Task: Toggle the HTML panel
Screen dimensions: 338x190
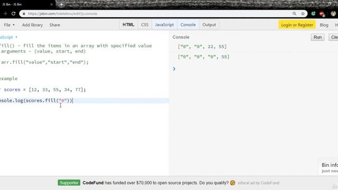Action: 128,25
